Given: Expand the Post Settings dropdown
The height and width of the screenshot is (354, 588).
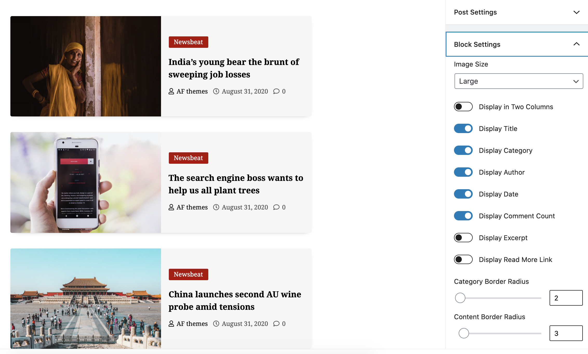Looking at the screenshot, I should tap(576, 12).
